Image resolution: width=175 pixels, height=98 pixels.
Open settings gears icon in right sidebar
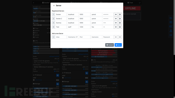point(171,27)
